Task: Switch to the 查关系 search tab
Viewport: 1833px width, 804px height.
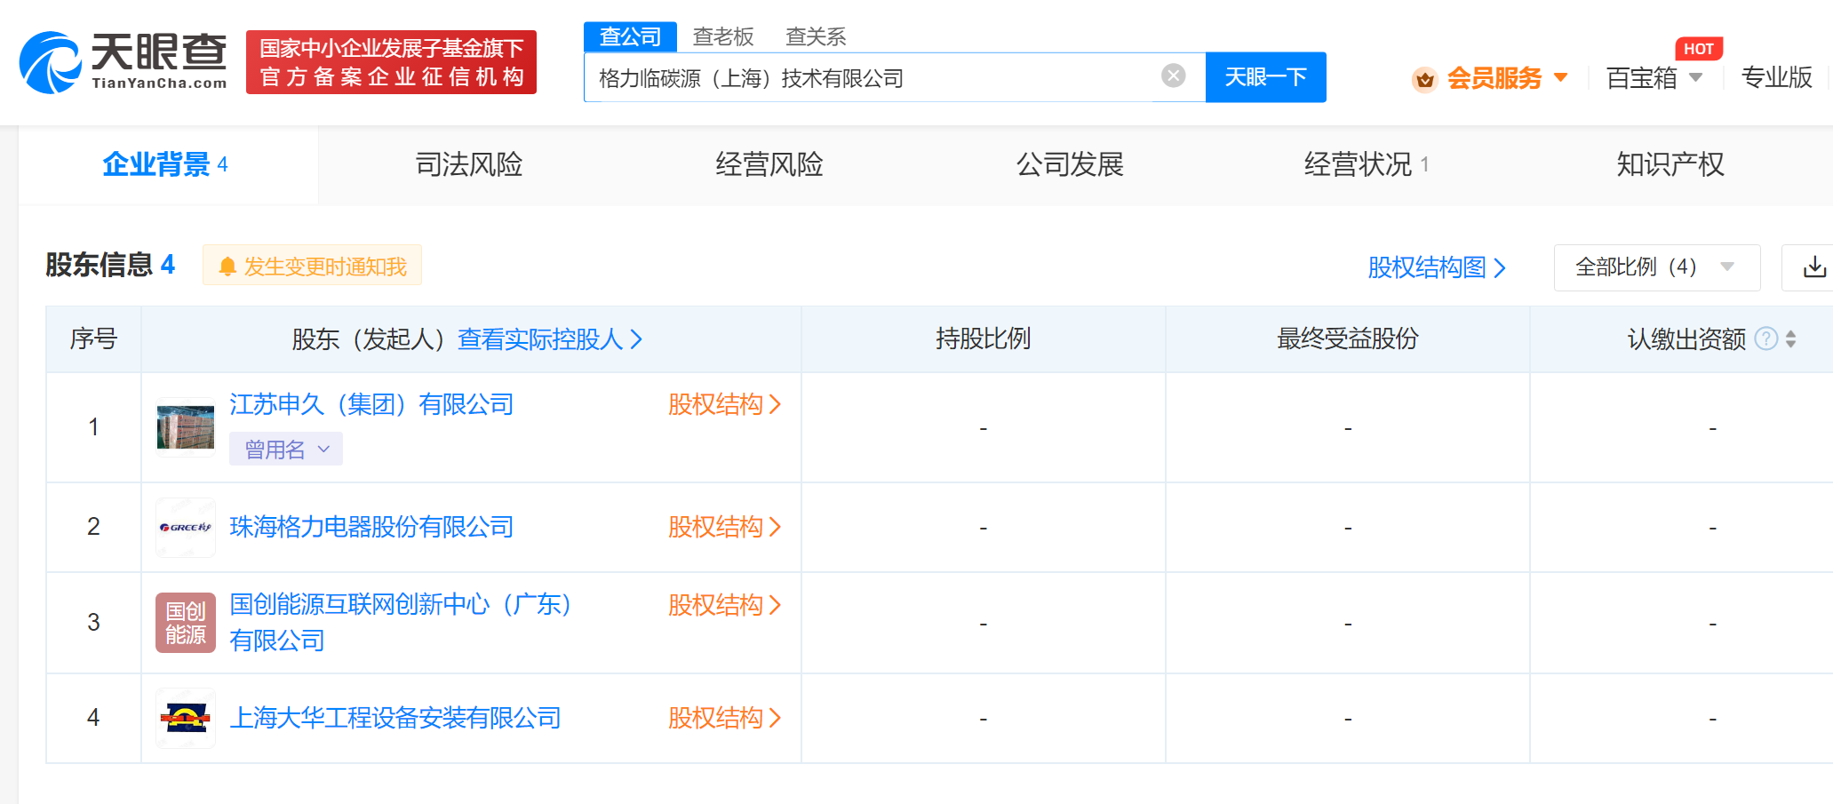Action: tap(816, 36)
